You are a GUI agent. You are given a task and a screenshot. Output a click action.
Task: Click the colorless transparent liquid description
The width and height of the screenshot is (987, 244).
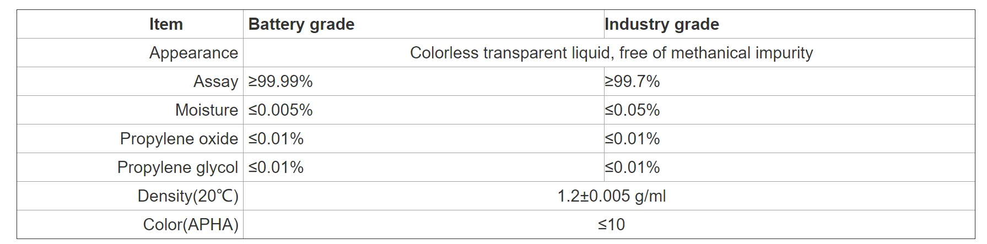[611, 53]
